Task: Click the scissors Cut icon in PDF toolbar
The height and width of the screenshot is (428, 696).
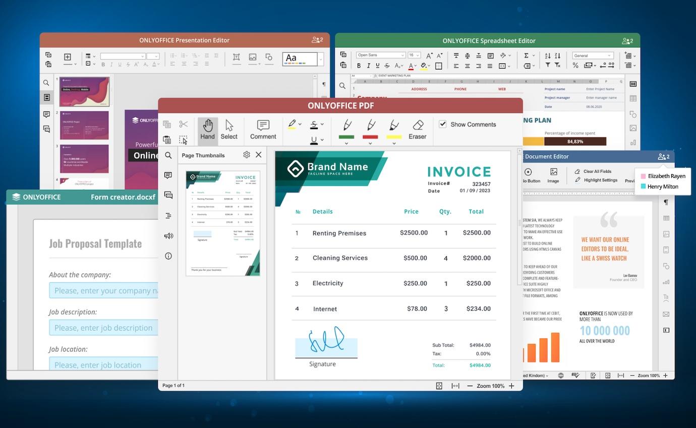Action: (183, 124)
